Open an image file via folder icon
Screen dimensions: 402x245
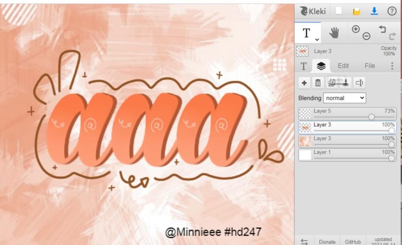coord(356,11)
